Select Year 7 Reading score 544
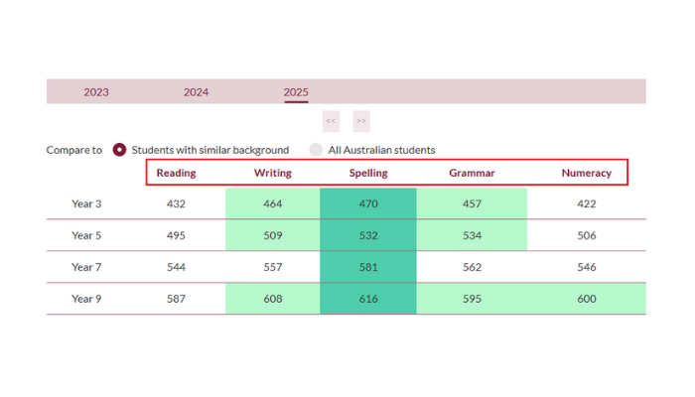Screen dimensions: 695x397 click(176, 267)
